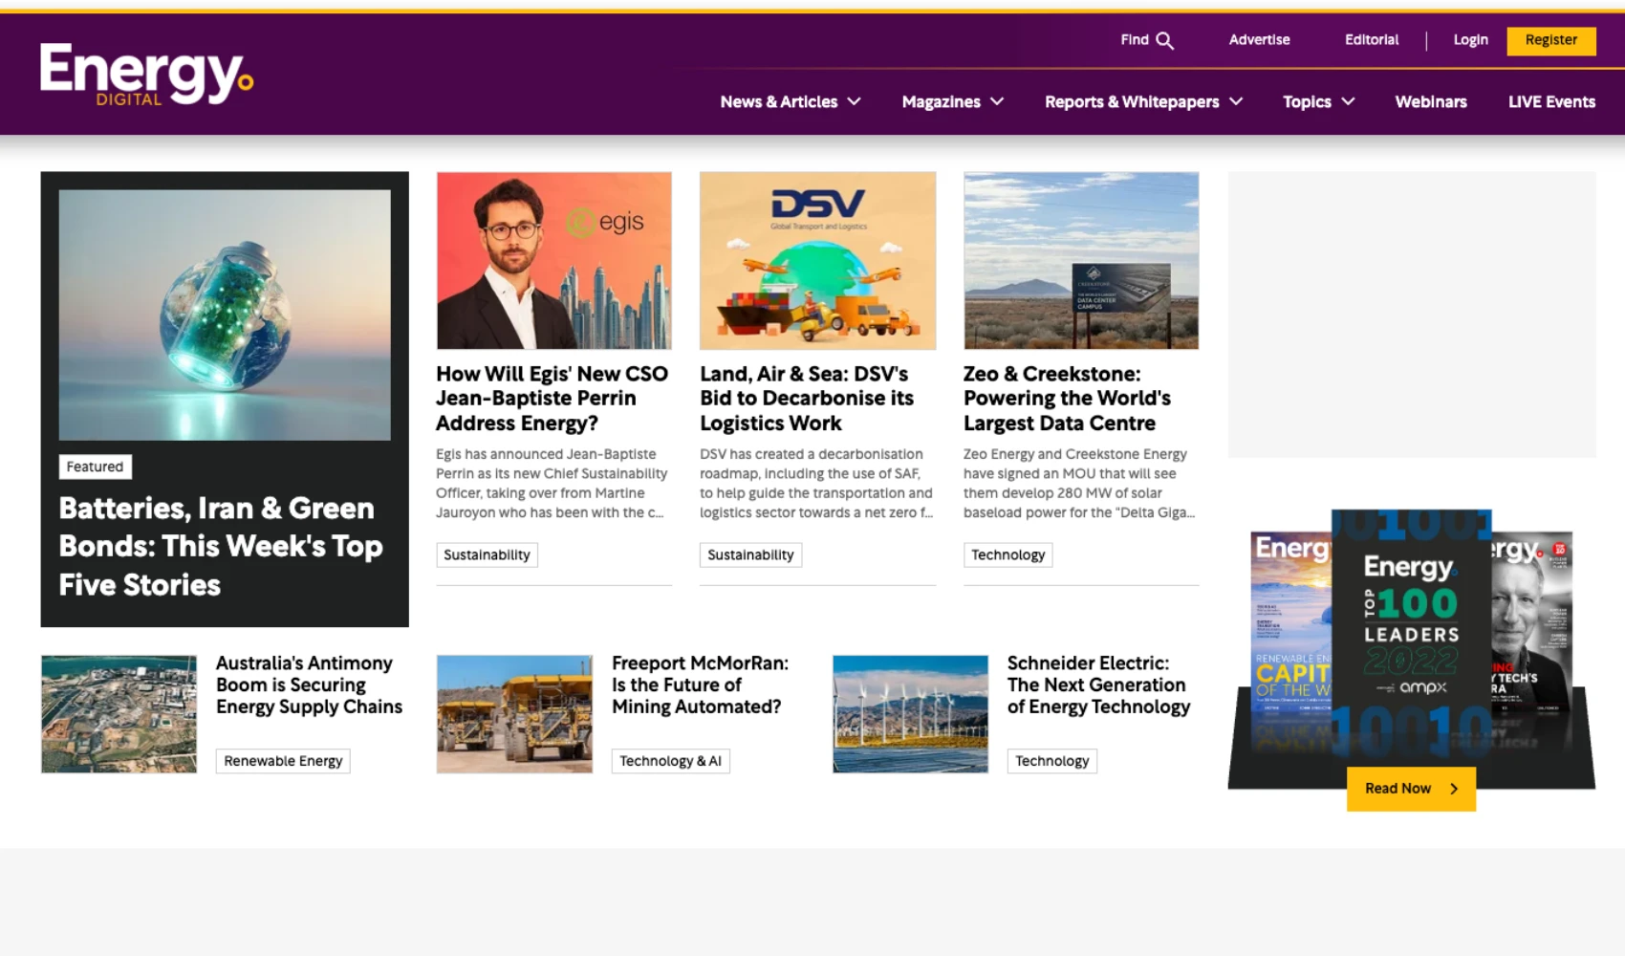Screen dimensions: 1625x956
Task: Click the Find search icon
Action: click(1165, 40)
